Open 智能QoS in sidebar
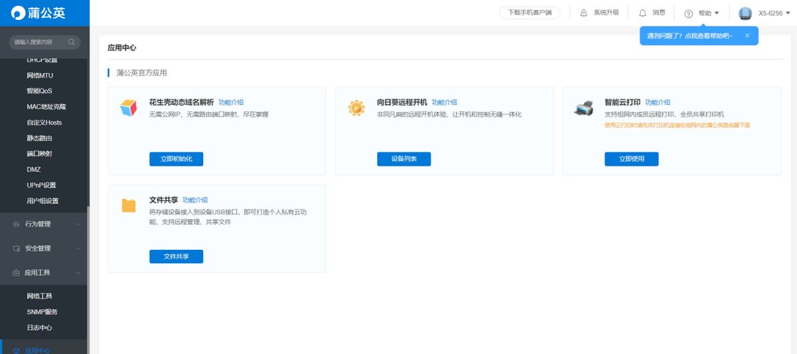Screen dimensions: 797x354 [39, 91]
